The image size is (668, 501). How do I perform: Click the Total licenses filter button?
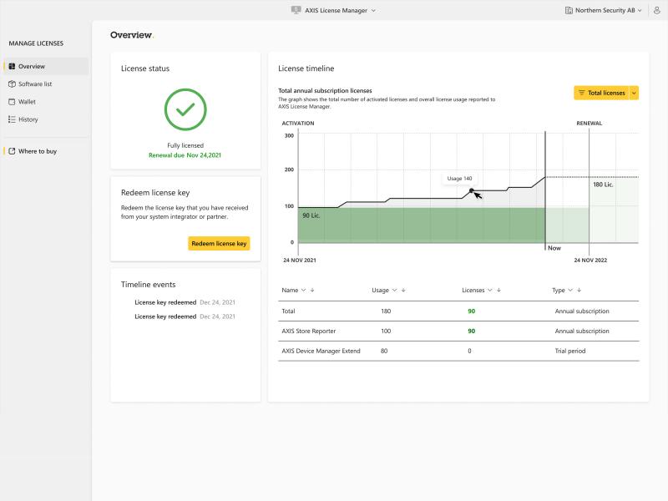coord(601,93)
